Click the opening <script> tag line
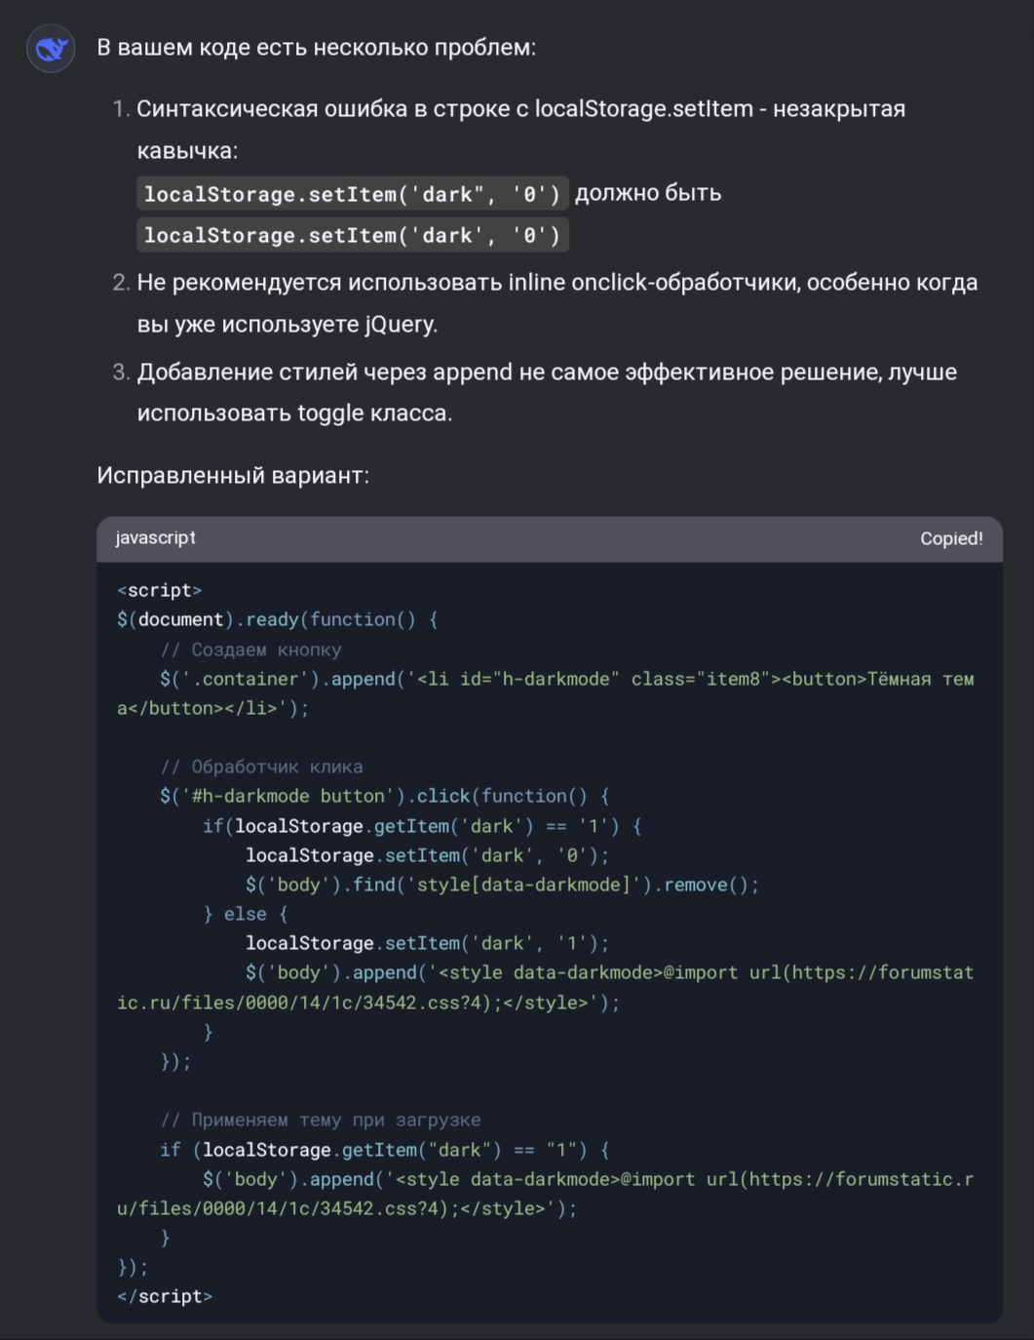Screen dimensions: 1034x1340 (x=159, y=590)
